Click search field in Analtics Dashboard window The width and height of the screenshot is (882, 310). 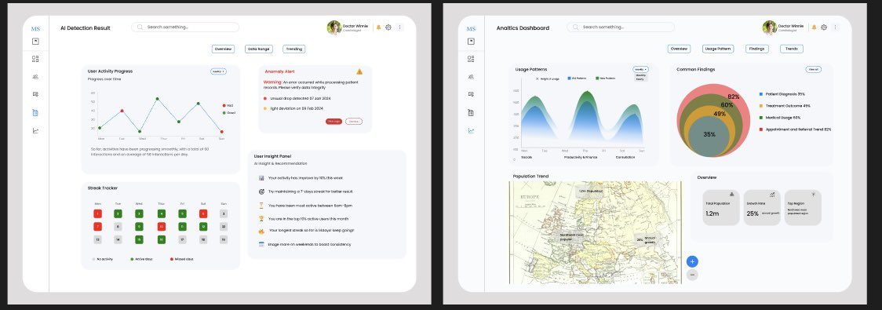[x=621, y=27]
